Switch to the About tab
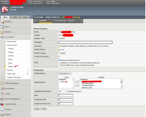The width and height of the screenshot is (146, 117). pos(25,17)
